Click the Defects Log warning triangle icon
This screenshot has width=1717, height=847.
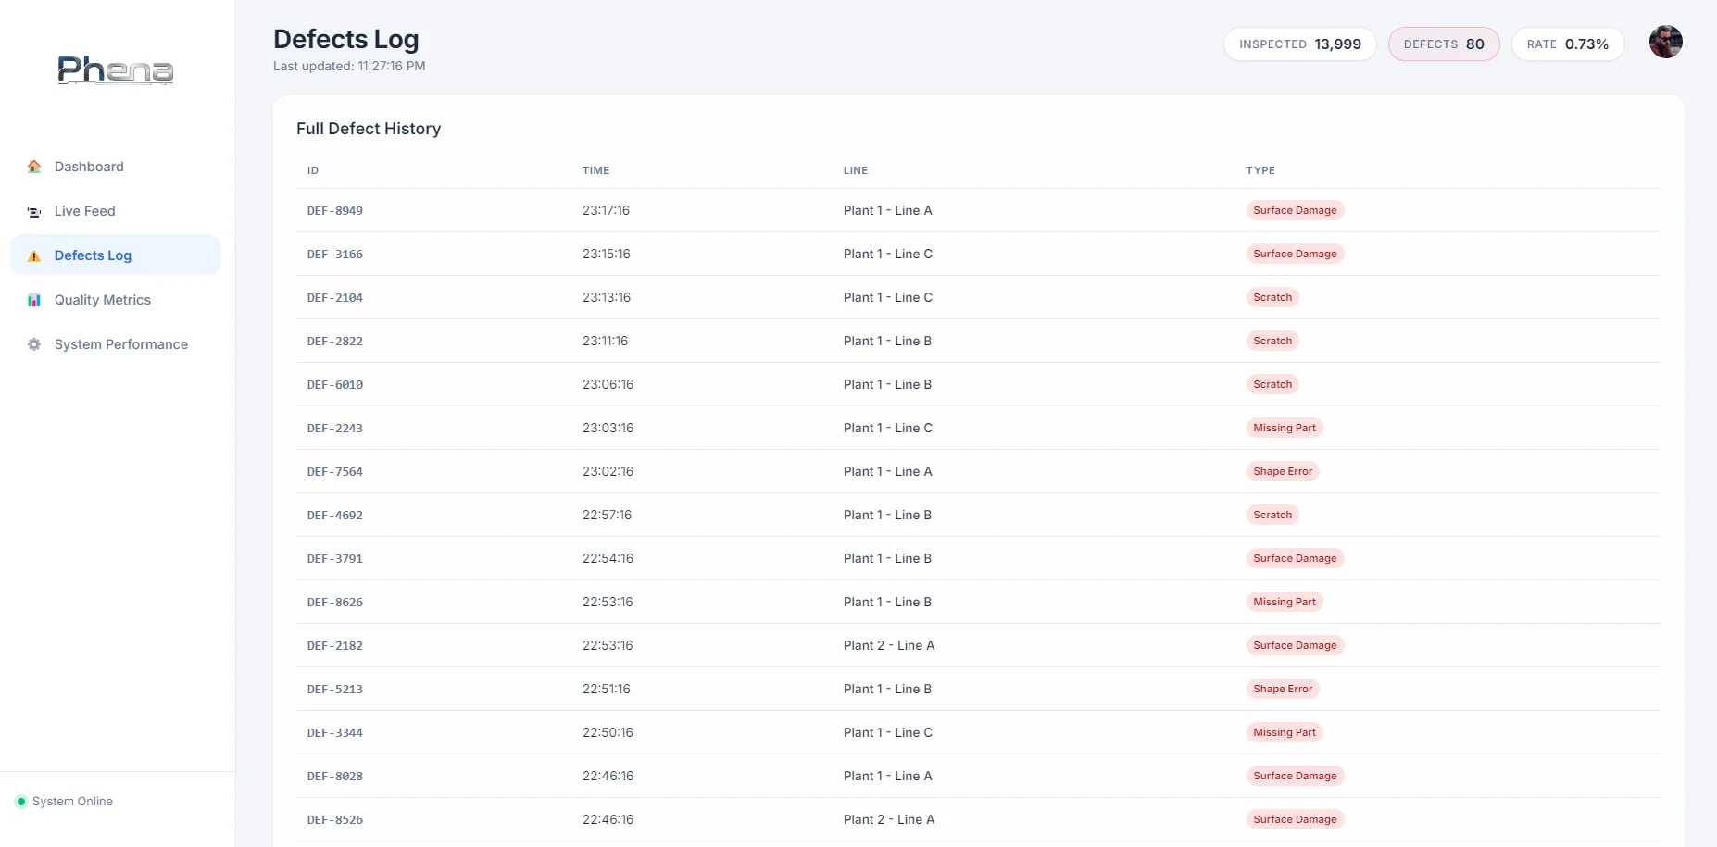[34, 255]
